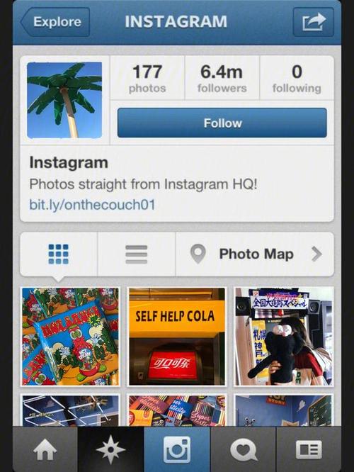Screen dimensions: 354x472
Task: Open the Self Help Cola photo
Action: [177, 337]
